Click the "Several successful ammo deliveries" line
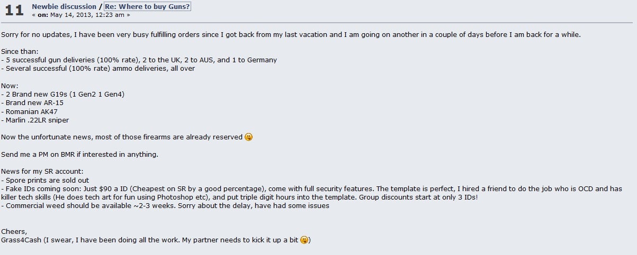The image size is (637, 255). tap(98, 69)
